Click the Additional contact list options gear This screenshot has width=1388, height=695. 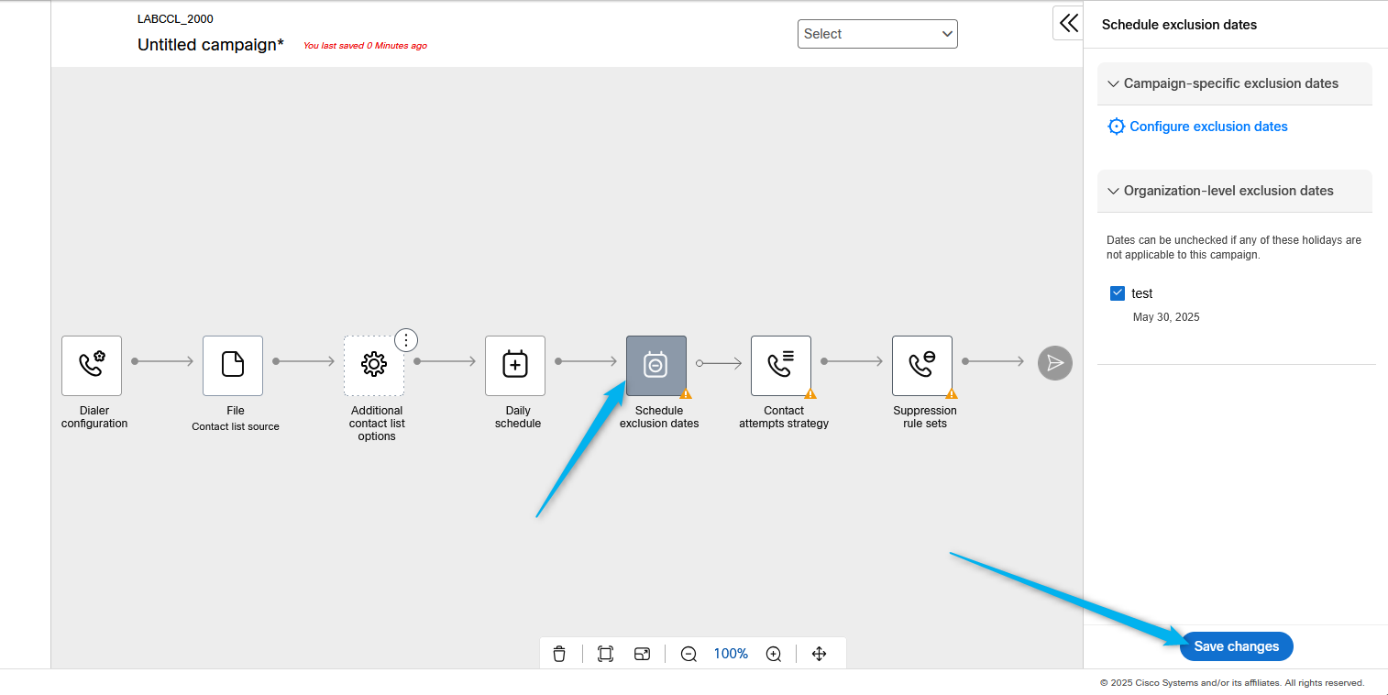[x=374, y=365]
